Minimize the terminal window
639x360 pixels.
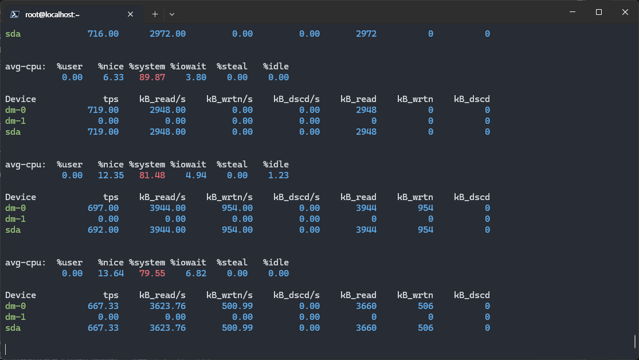(x=572, y=12)
